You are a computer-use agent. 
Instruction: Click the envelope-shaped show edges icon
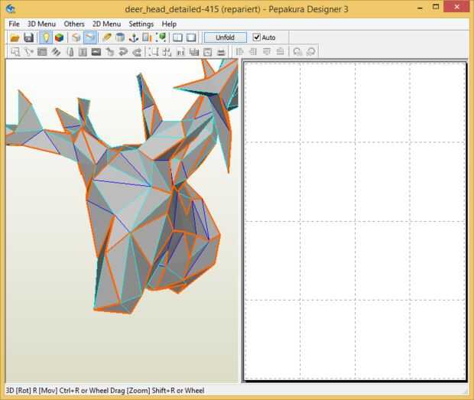91,37
